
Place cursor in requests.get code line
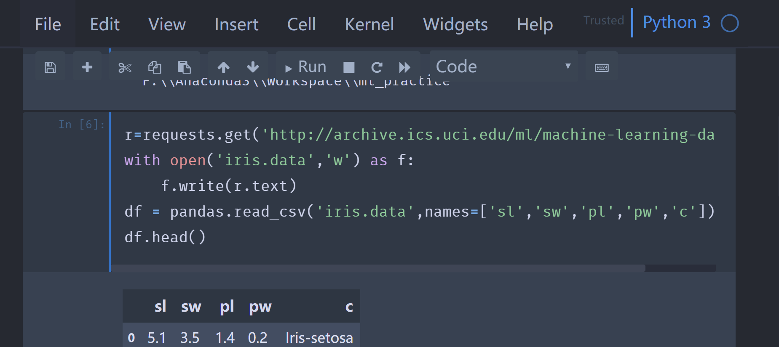point(419,135)
